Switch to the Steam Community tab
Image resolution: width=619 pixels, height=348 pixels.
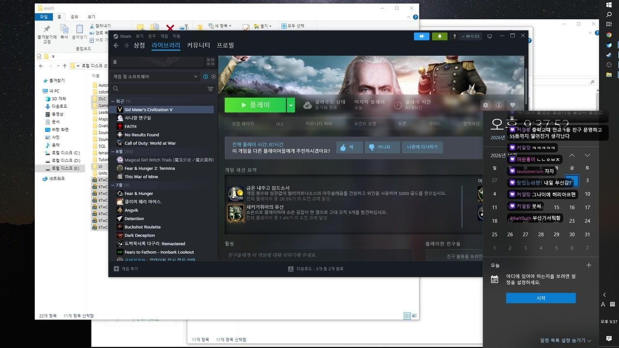point(198,45)
